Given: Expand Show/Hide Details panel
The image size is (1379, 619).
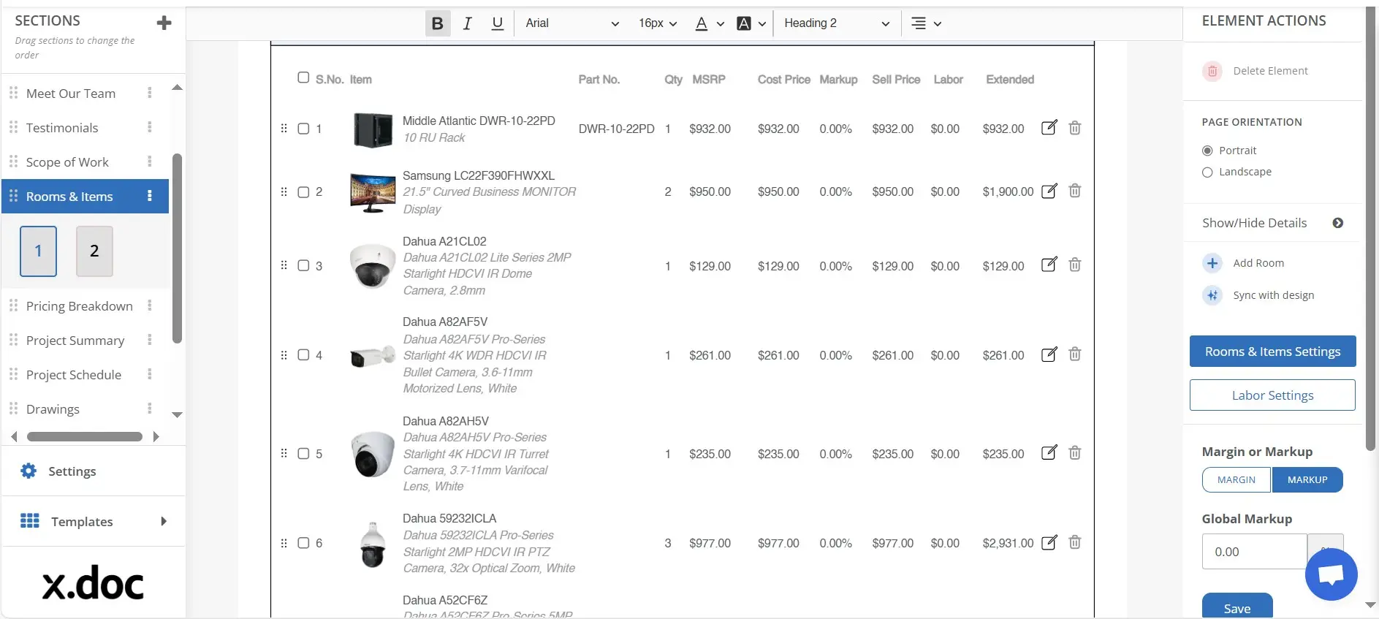Looking at the screenshot, I should click(x=1337, y=223).
